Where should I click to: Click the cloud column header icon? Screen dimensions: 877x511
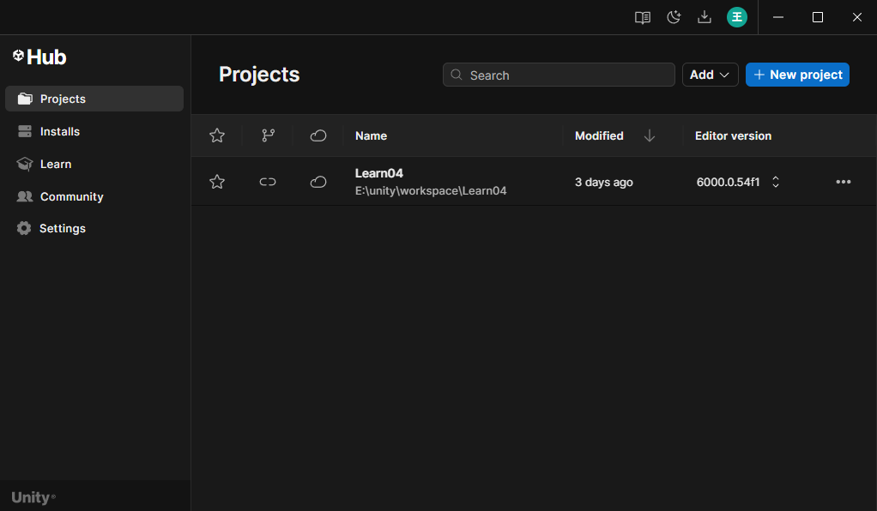(x=318, y=135)
